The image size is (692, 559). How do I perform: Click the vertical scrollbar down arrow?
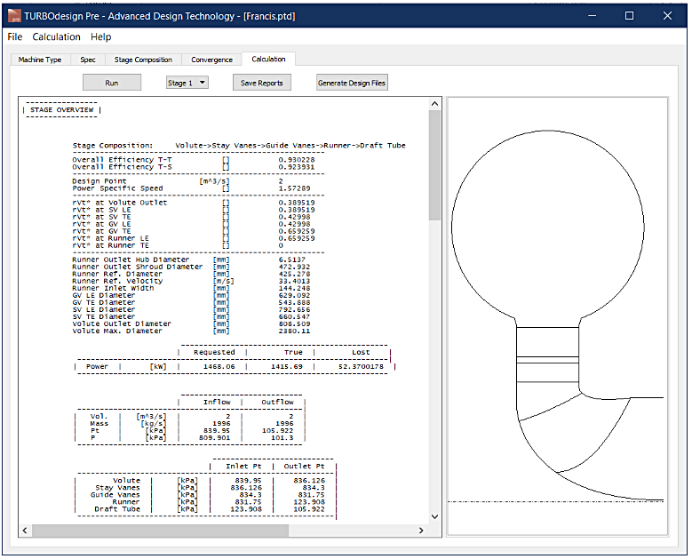click(x=434, y=516)
